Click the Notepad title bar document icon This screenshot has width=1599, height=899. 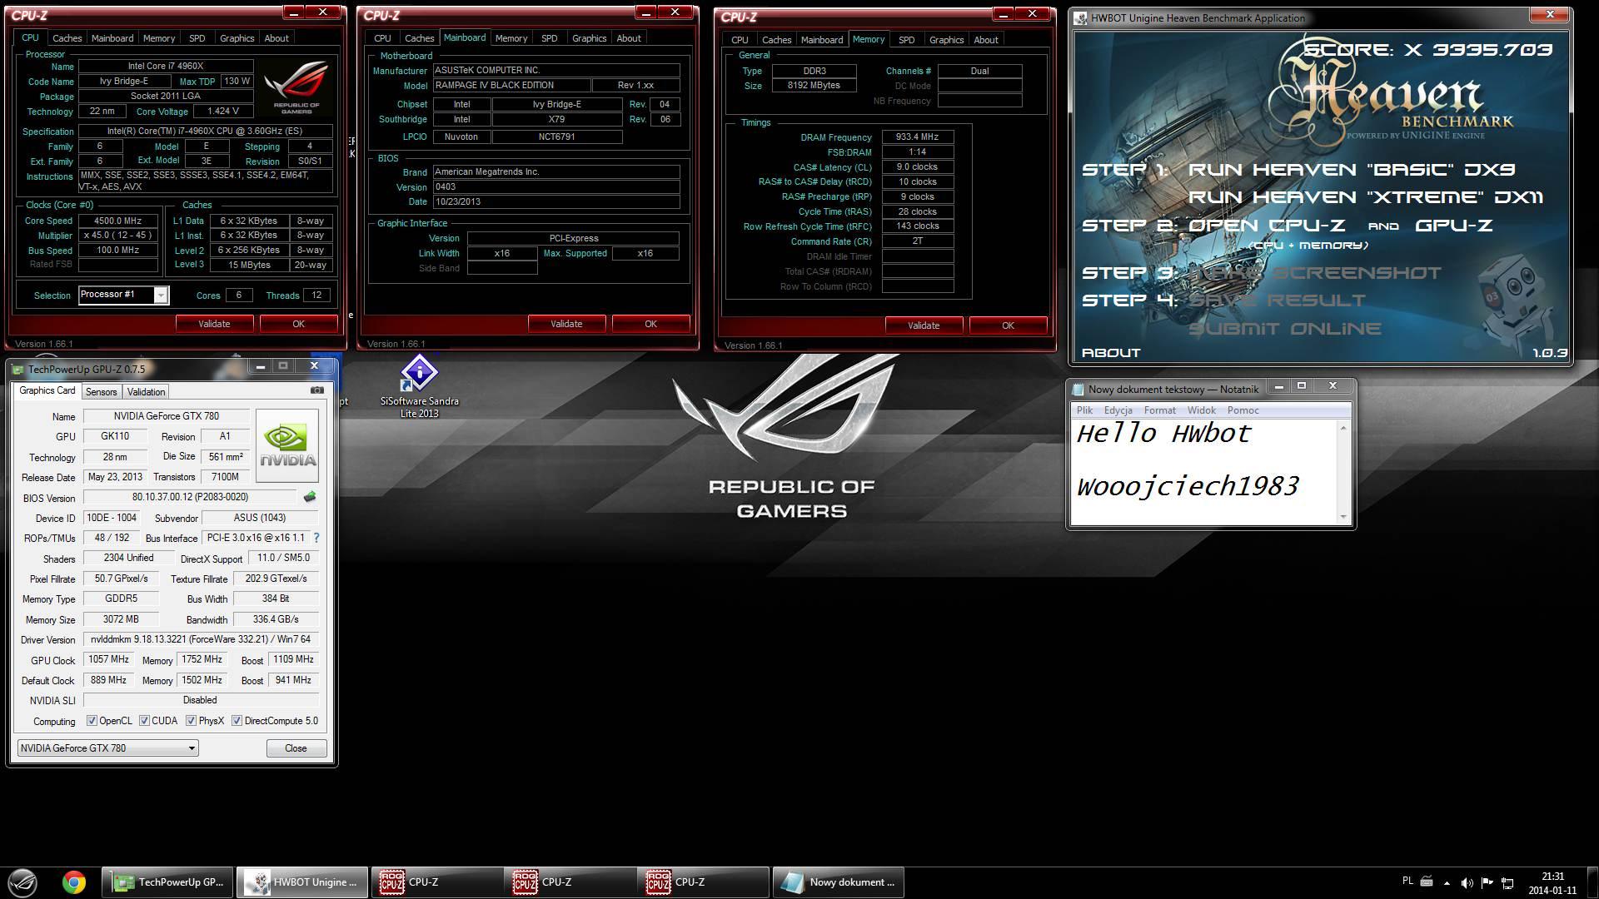(1078, 389)
